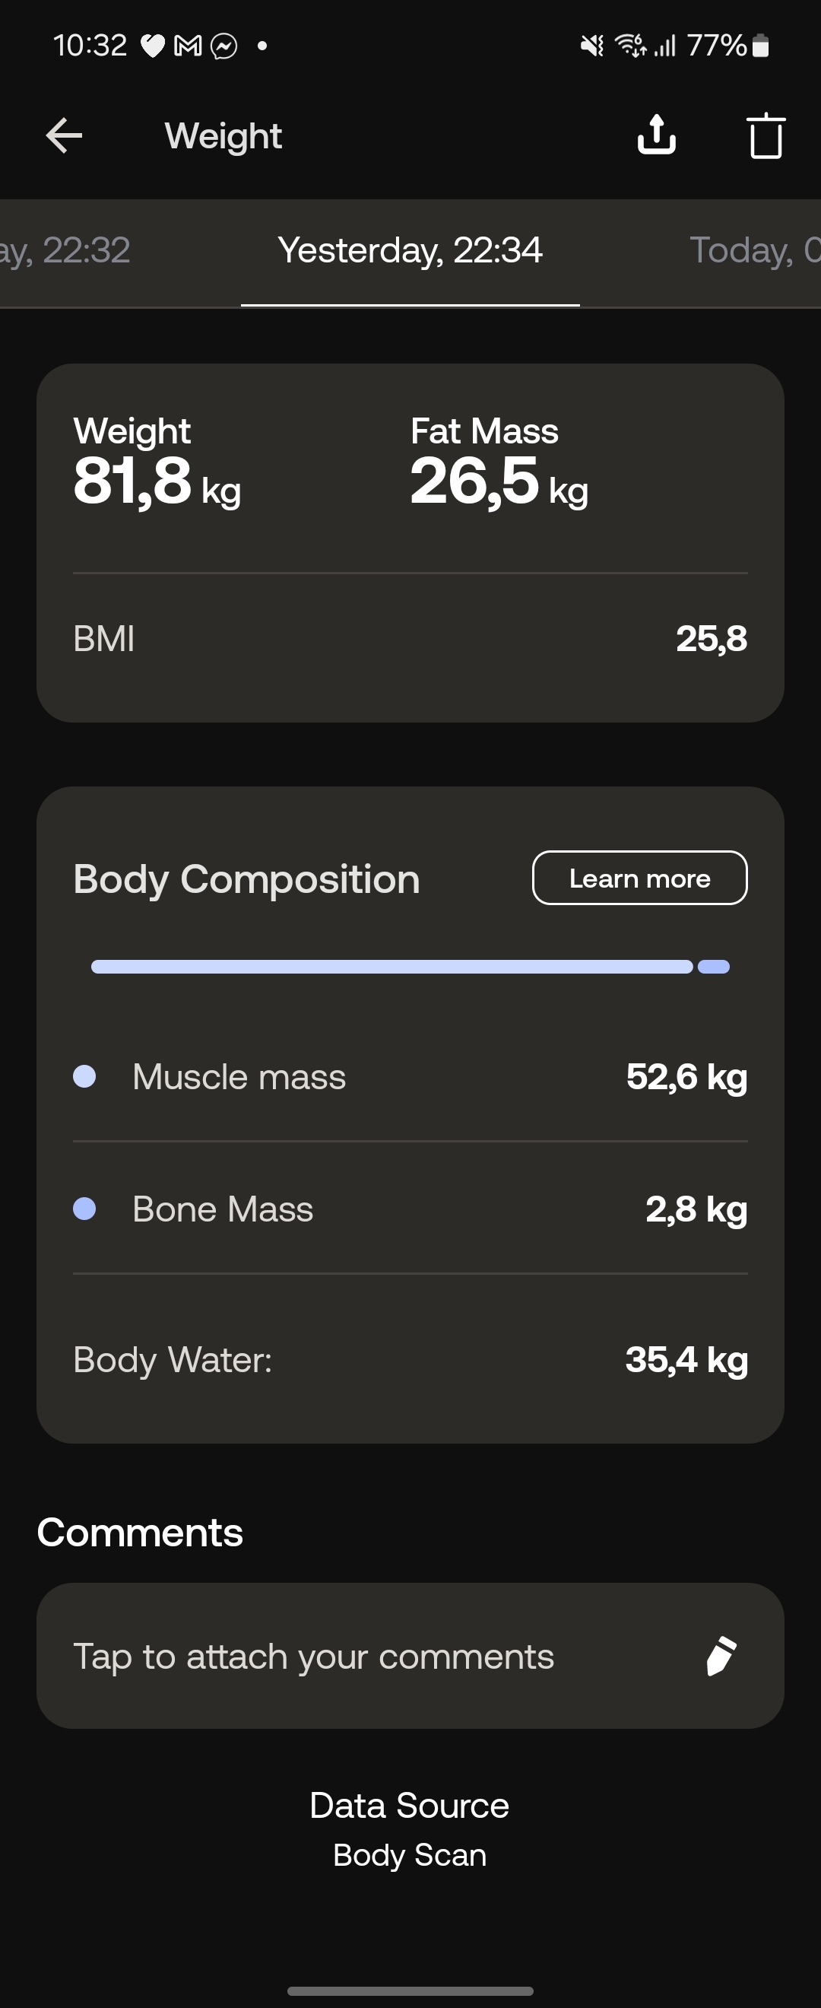Tap to attach your comments field
Image resolution: width=821 pixels, height=2008 pixels.
pos(410,1656)
